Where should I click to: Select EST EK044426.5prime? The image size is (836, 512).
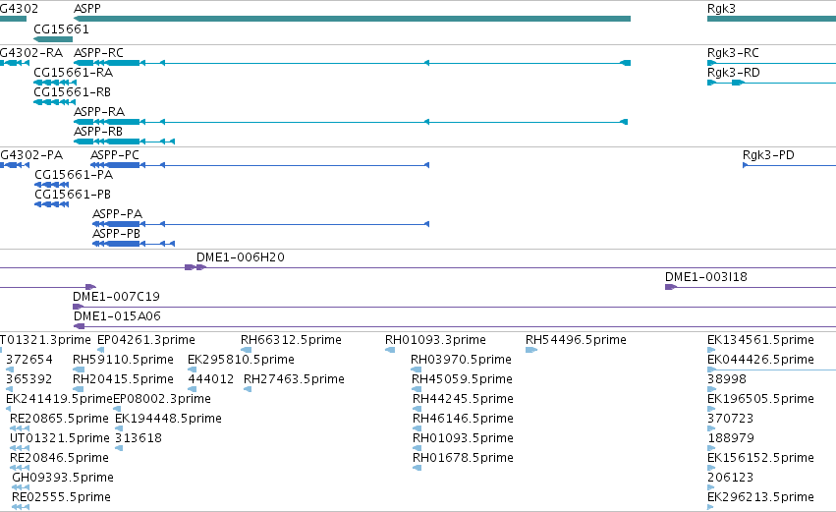coord(760,360)
